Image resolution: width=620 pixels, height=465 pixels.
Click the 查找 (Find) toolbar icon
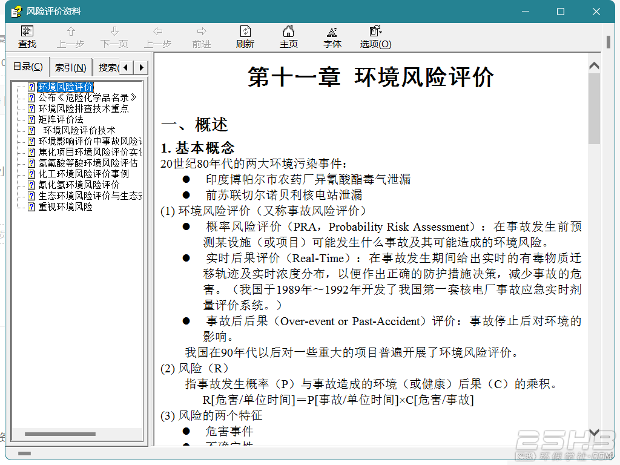(x=27, y=31)
